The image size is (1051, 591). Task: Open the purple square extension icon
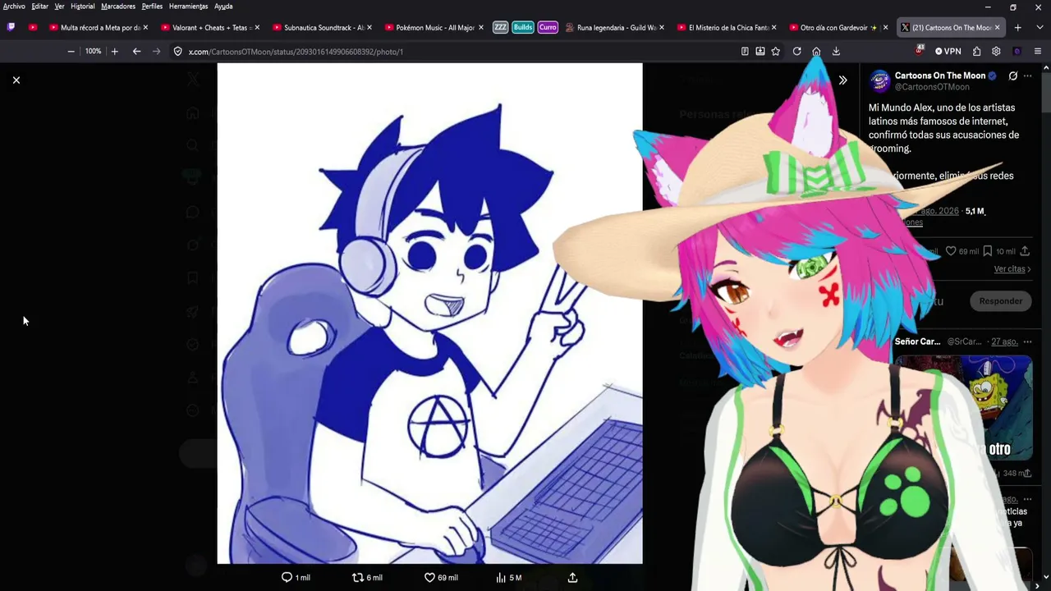tap(1017, 51)
